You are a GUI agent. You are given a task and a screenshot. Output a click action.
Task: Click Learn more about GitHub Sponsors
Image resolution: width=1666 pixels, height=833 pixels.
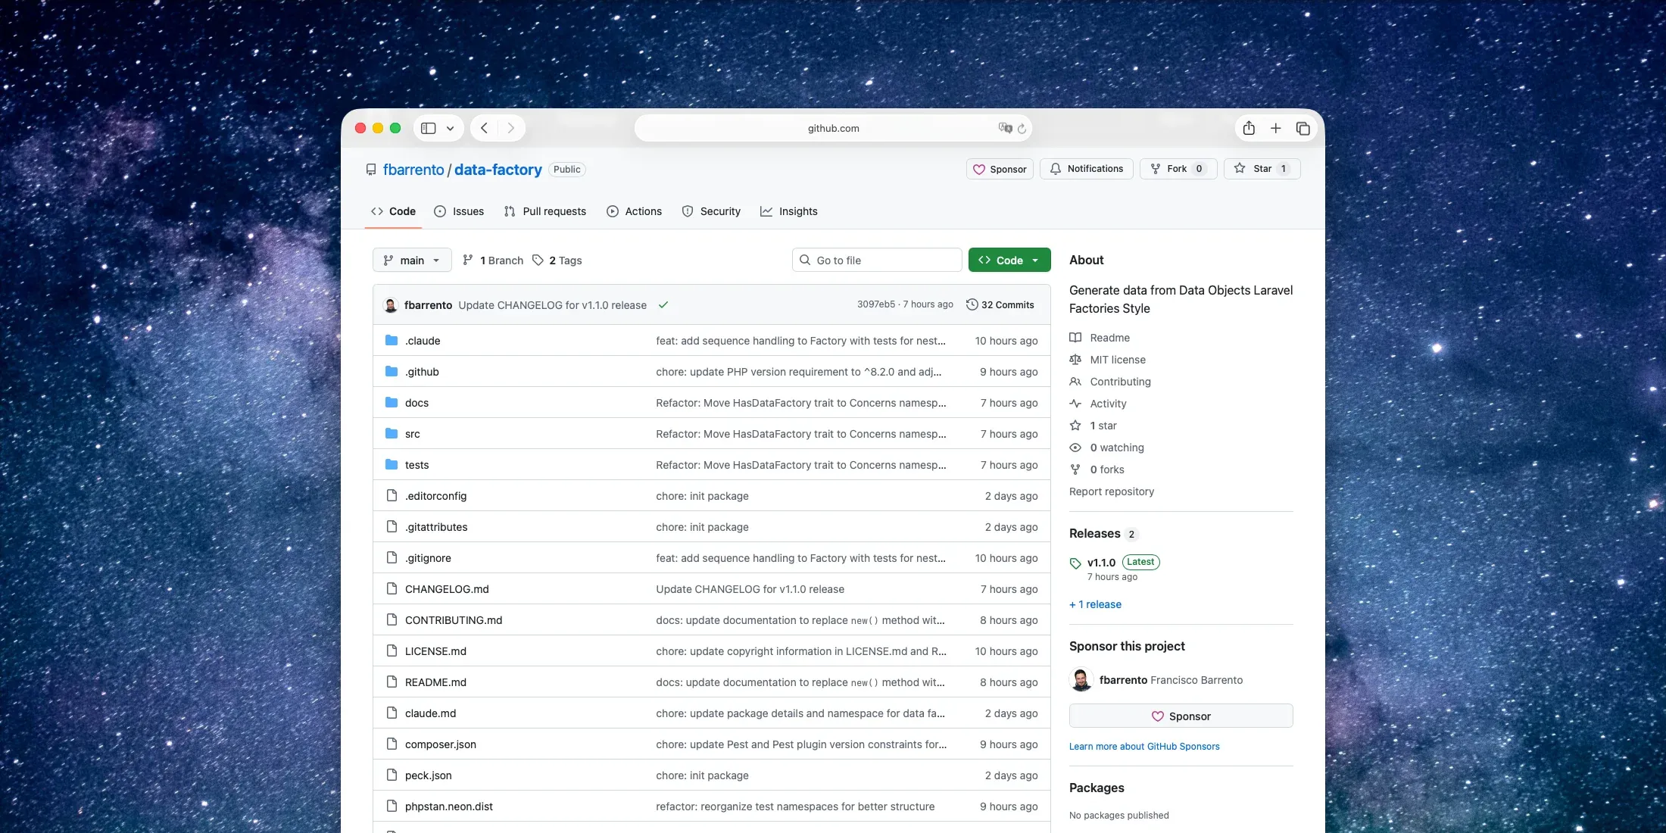[1144, 747]
